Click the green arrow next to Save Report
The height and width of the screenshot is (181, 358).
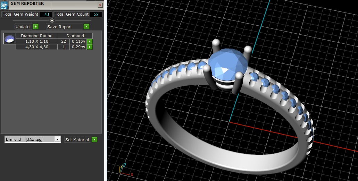[x=86, y=27]
